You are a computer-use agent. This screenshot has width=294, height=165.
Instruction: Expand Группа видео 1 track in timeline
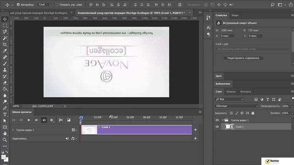click(13, 130)
